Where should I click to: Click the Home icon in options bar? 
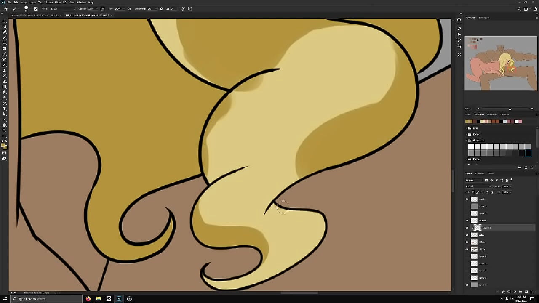[x=5, y=9]
